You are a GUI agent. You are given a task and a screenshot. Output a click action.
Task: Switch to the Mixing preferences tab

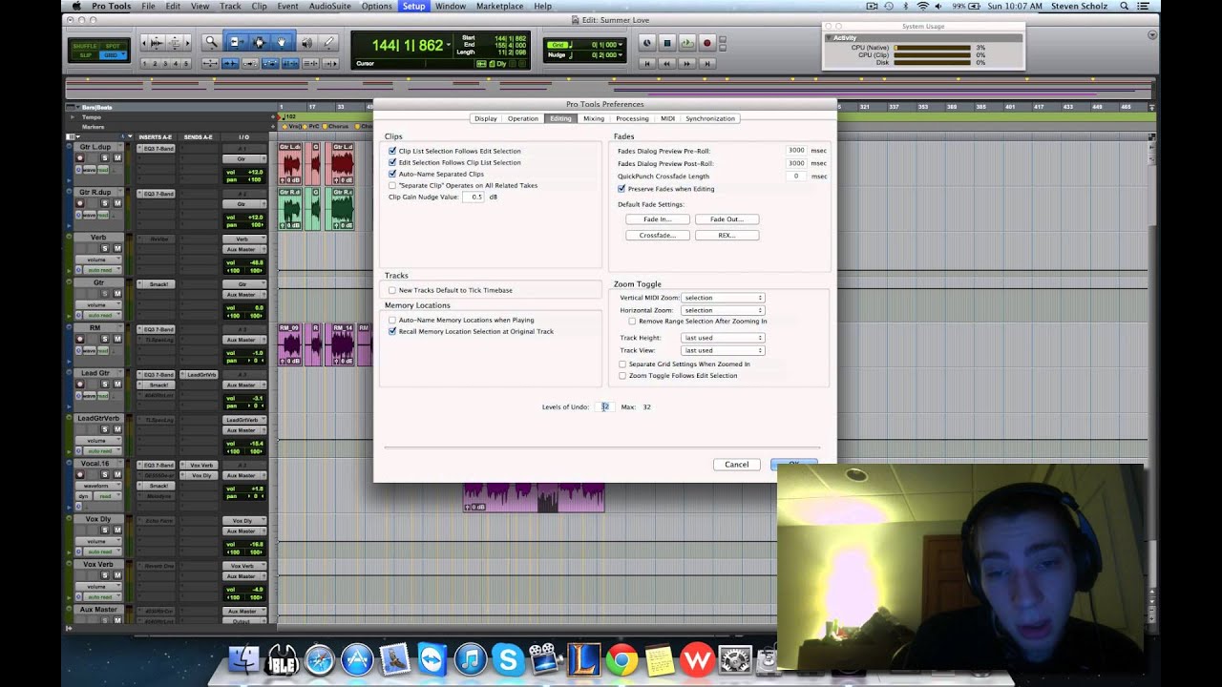click(594, 118)
